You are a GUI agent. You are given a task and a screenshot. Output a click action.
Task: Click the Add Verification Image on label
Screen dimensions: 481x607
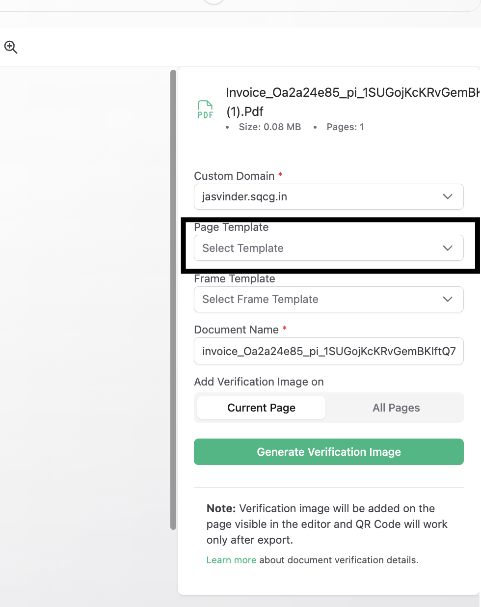pos(259,382)
